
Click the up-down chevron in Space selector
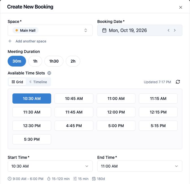(x=86, y=30)
